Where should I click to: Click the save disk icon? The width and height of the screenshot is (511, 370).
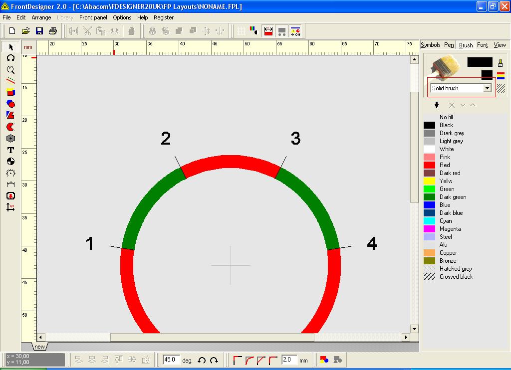(39, 31)
